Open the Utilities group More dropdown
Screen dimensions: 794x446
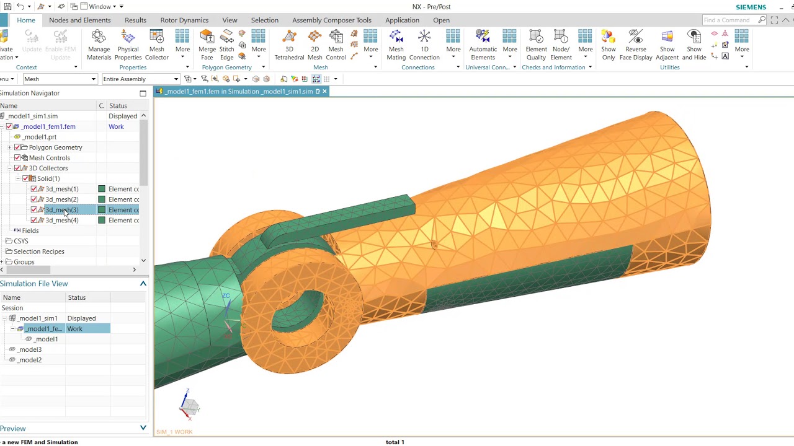click(x=742, y=45)
